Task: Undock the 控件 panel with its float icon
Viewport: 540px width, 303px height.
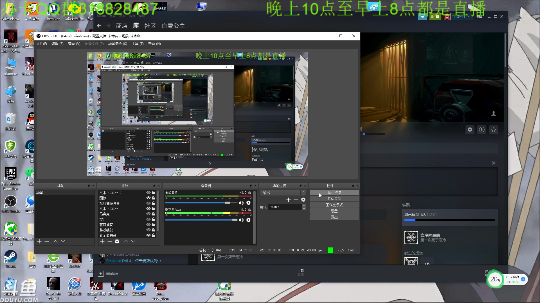Action: [x=353, y=186]
